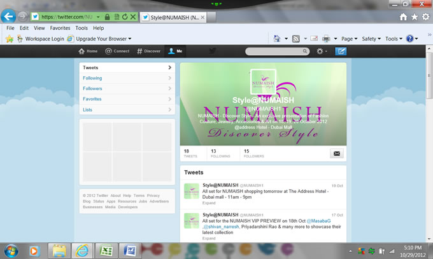The height and width of the screenshot is (259, 433).
Task: Click the page vertical scrollbar thumb
Action: 429,76
